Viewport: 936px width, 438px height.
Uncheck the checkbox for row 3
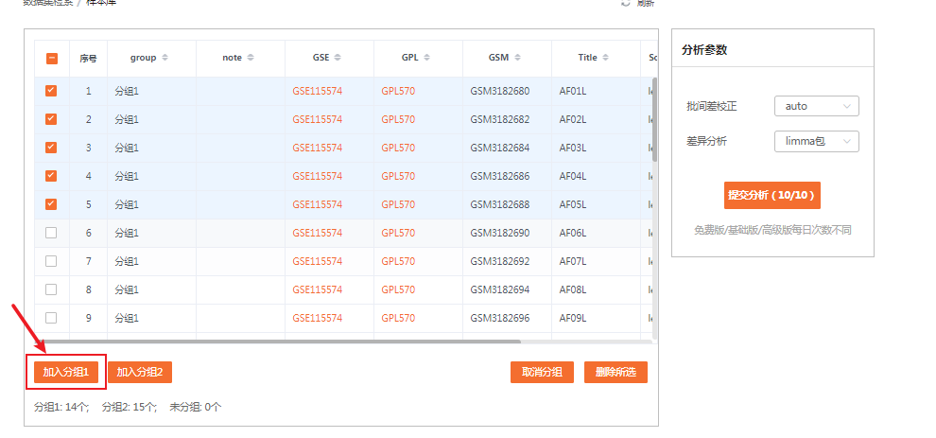tap(51, 147)
